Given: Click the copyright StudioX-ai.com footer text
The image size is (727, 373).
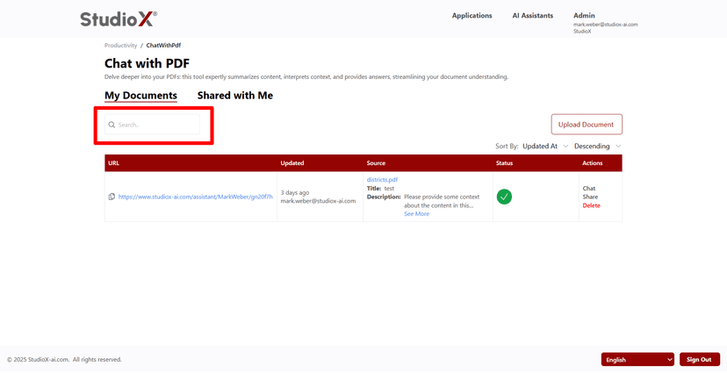Looking at the screenshot, I should pyautogui.click(x=64, y=360).
